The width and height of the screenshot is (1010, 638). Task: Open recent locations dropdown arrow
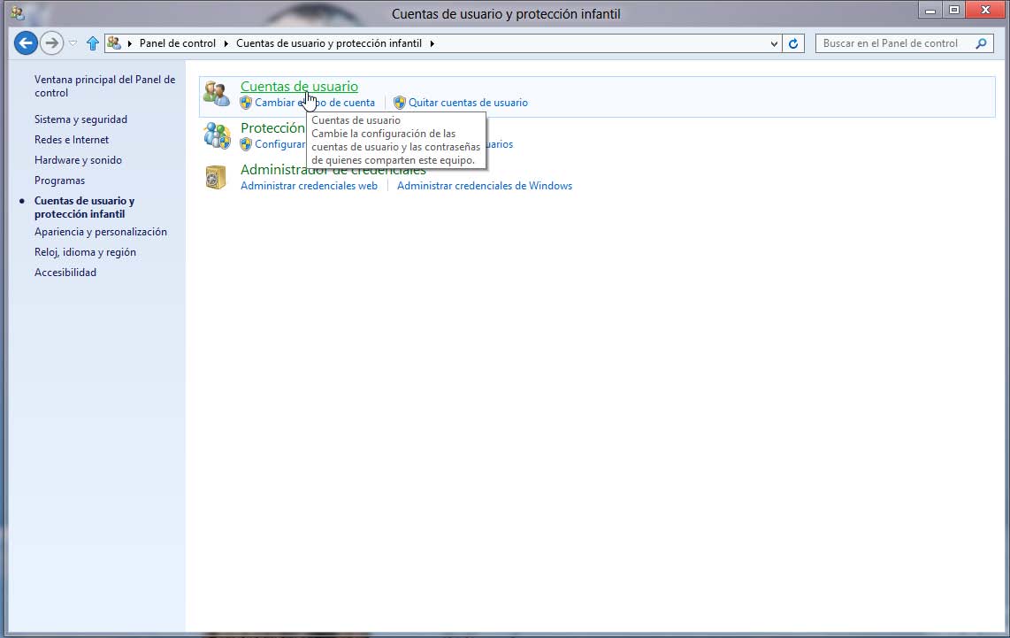(73, 43)
